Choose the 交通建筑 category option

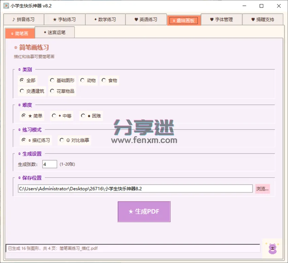[x=32, y=91]
